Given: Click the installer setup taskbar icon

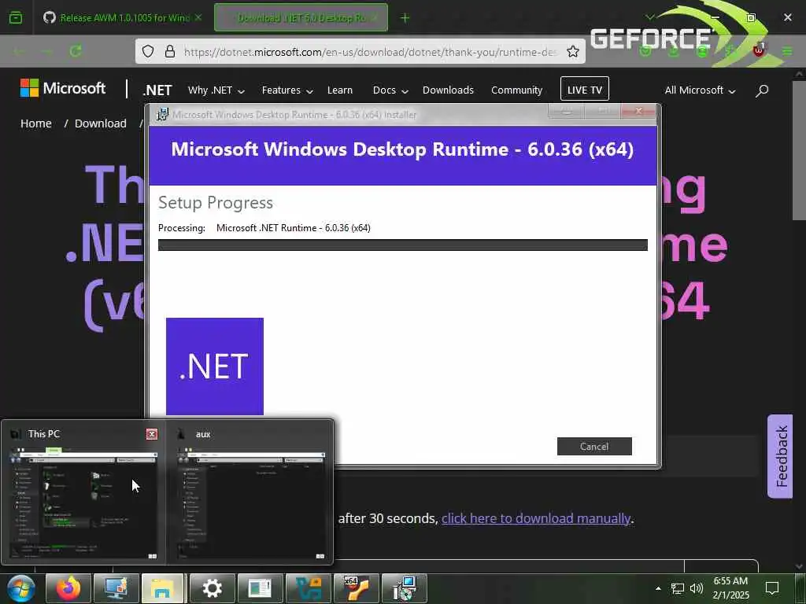Looking at the screenshot, I should 405,588.
